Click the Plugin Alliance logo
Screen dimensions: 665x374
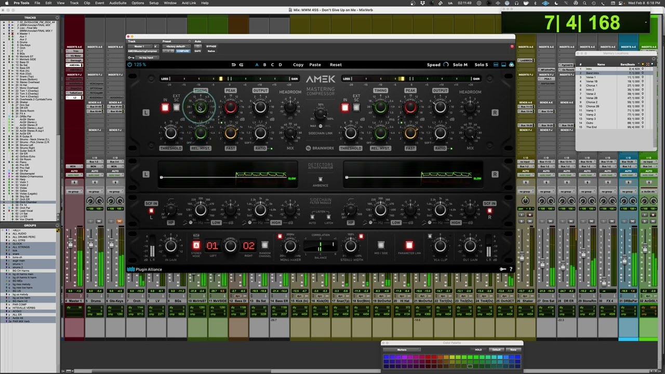point(145,269)
